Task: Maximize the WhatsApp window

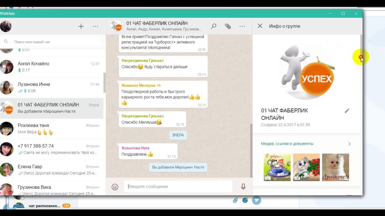Action: 343,13
